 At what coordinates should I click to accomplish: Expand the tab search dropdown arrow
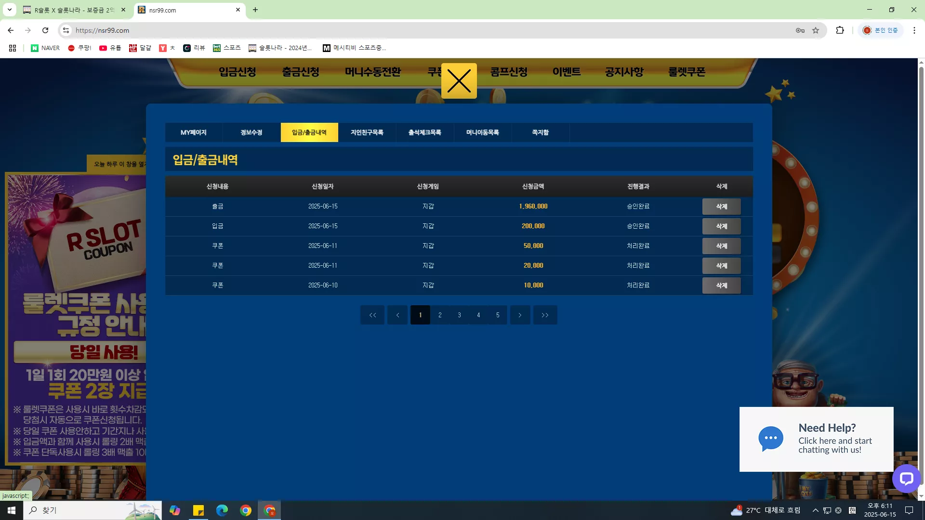(x=9, y=10)
